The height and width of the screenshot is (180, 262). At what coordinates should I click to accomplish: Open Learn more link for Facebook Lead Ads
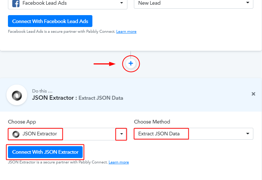pyautogui.click(x=126, y=32)
